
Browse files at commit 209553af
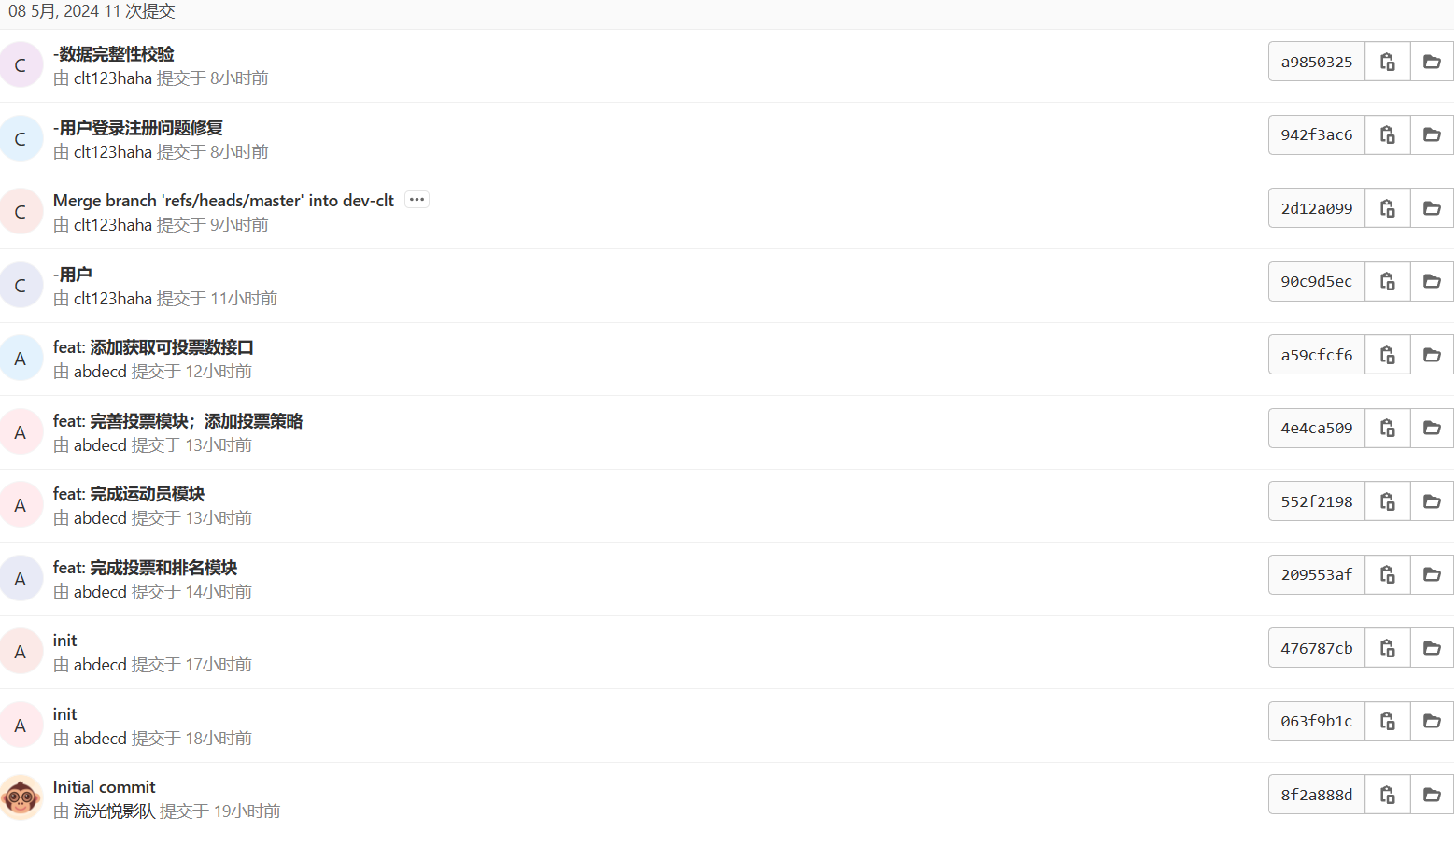(1431, 575)
